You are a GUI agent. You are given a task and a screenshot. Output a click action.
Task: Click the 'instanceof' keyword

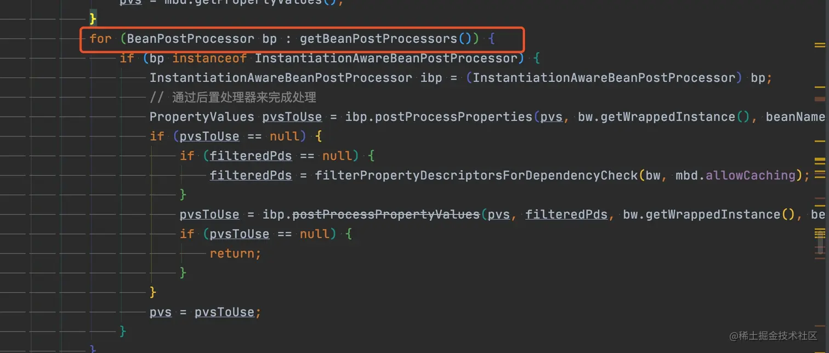click(209, 58)
